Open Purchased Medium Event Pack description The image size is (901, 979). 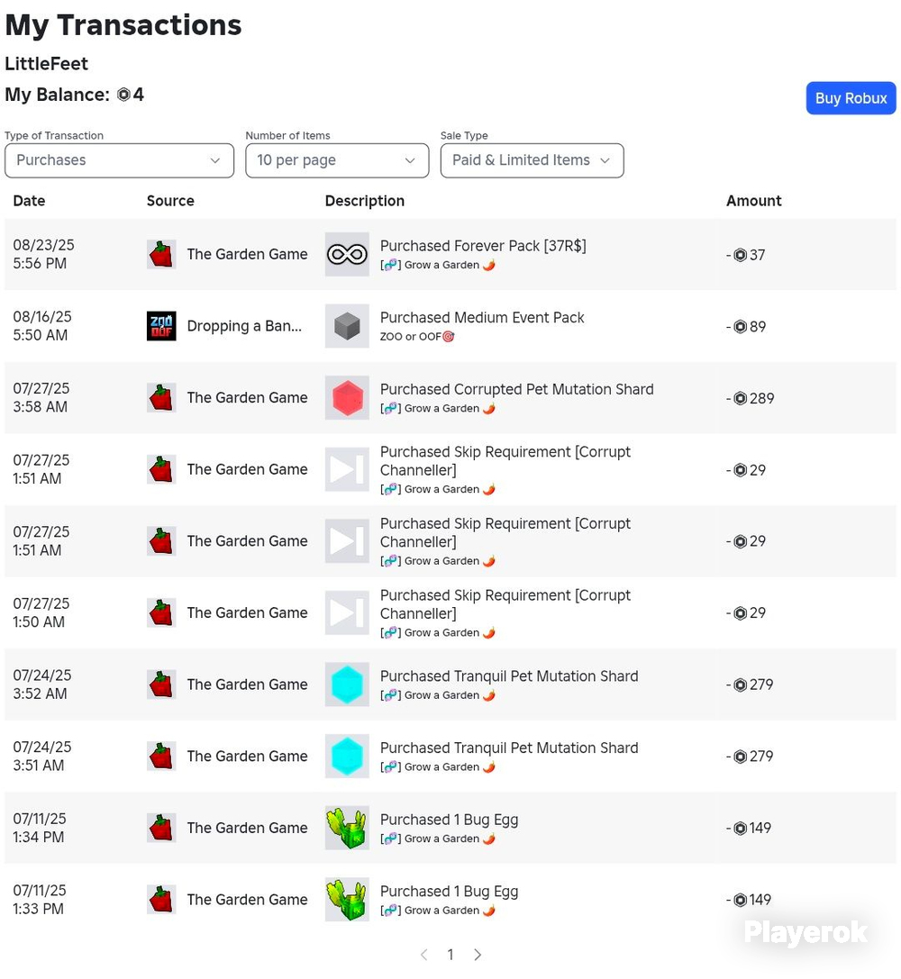pyautogui.click(x=482, y=318)
